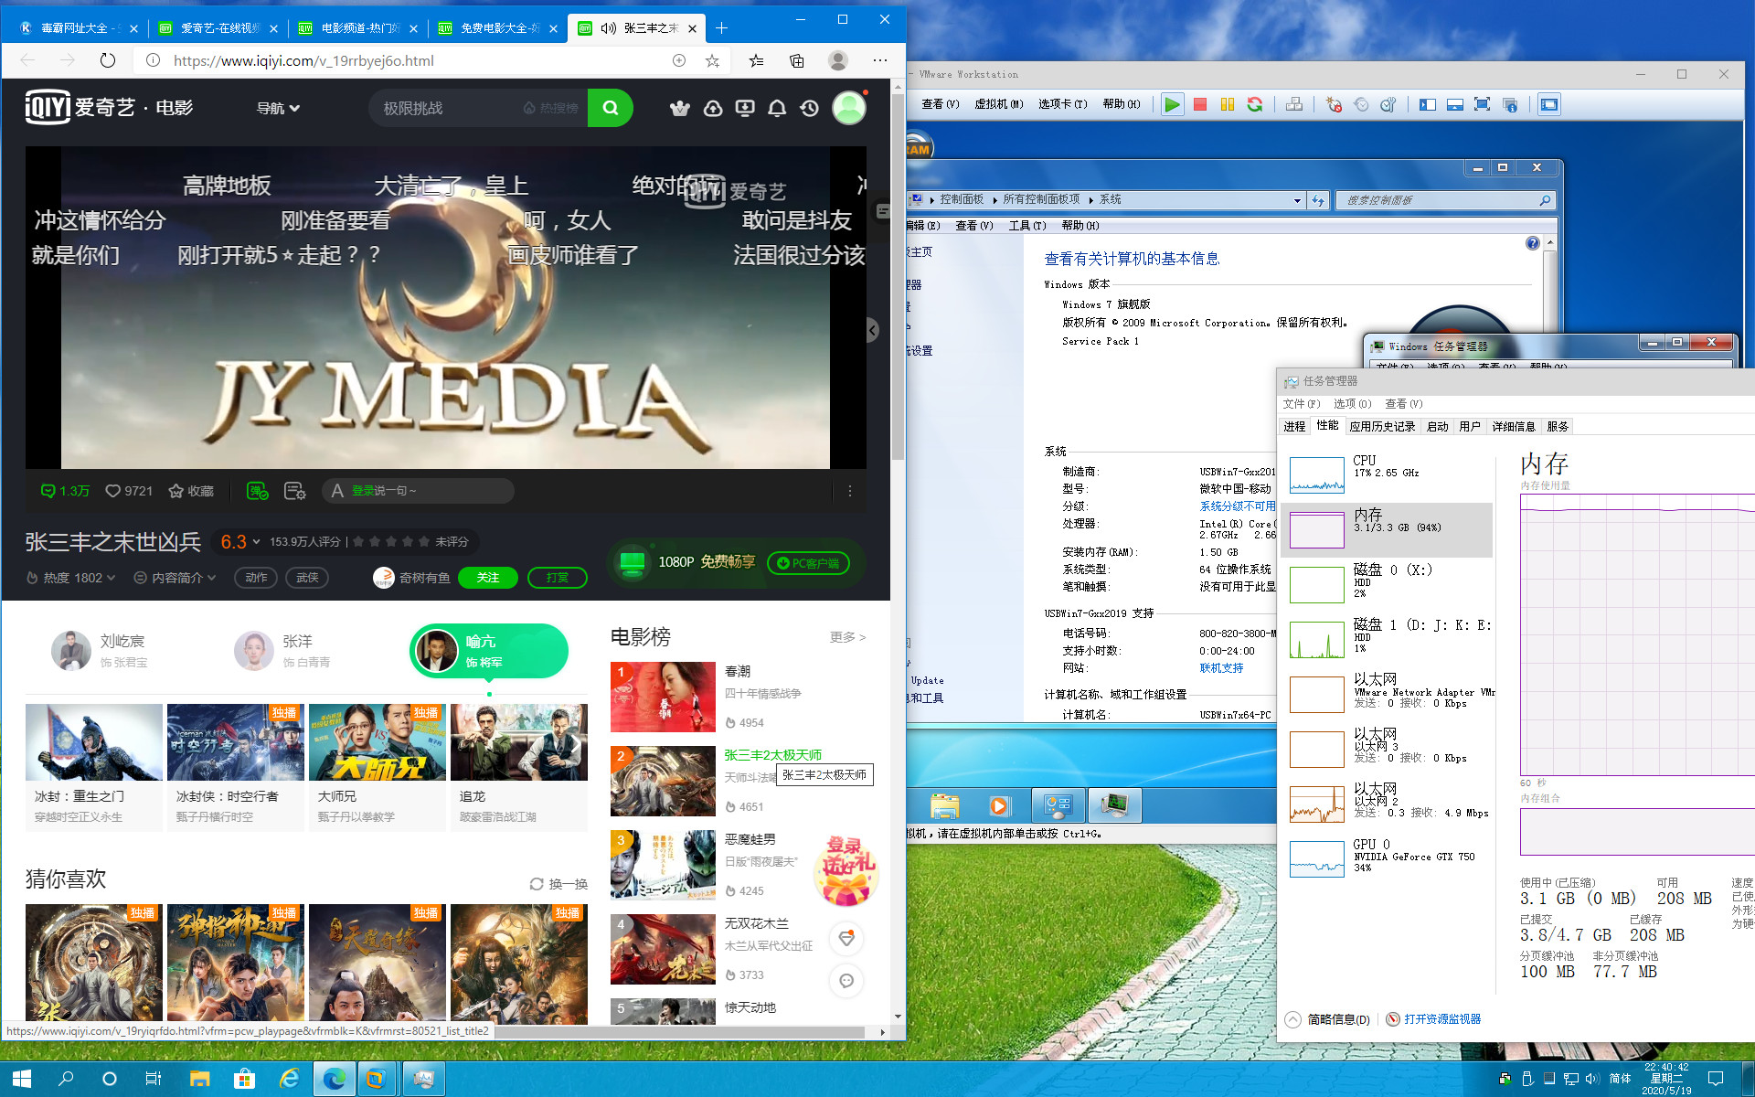The image size is (1755, 1097).
Task: Click VMware show sidebar icon
Action: coord(1428,104)
